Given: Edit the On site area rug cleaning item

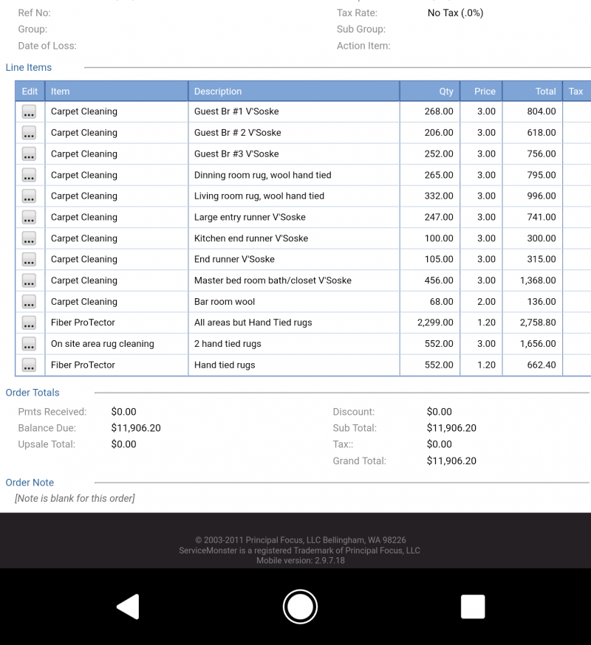Looking at the screenshot, I should tap(29, 344).
